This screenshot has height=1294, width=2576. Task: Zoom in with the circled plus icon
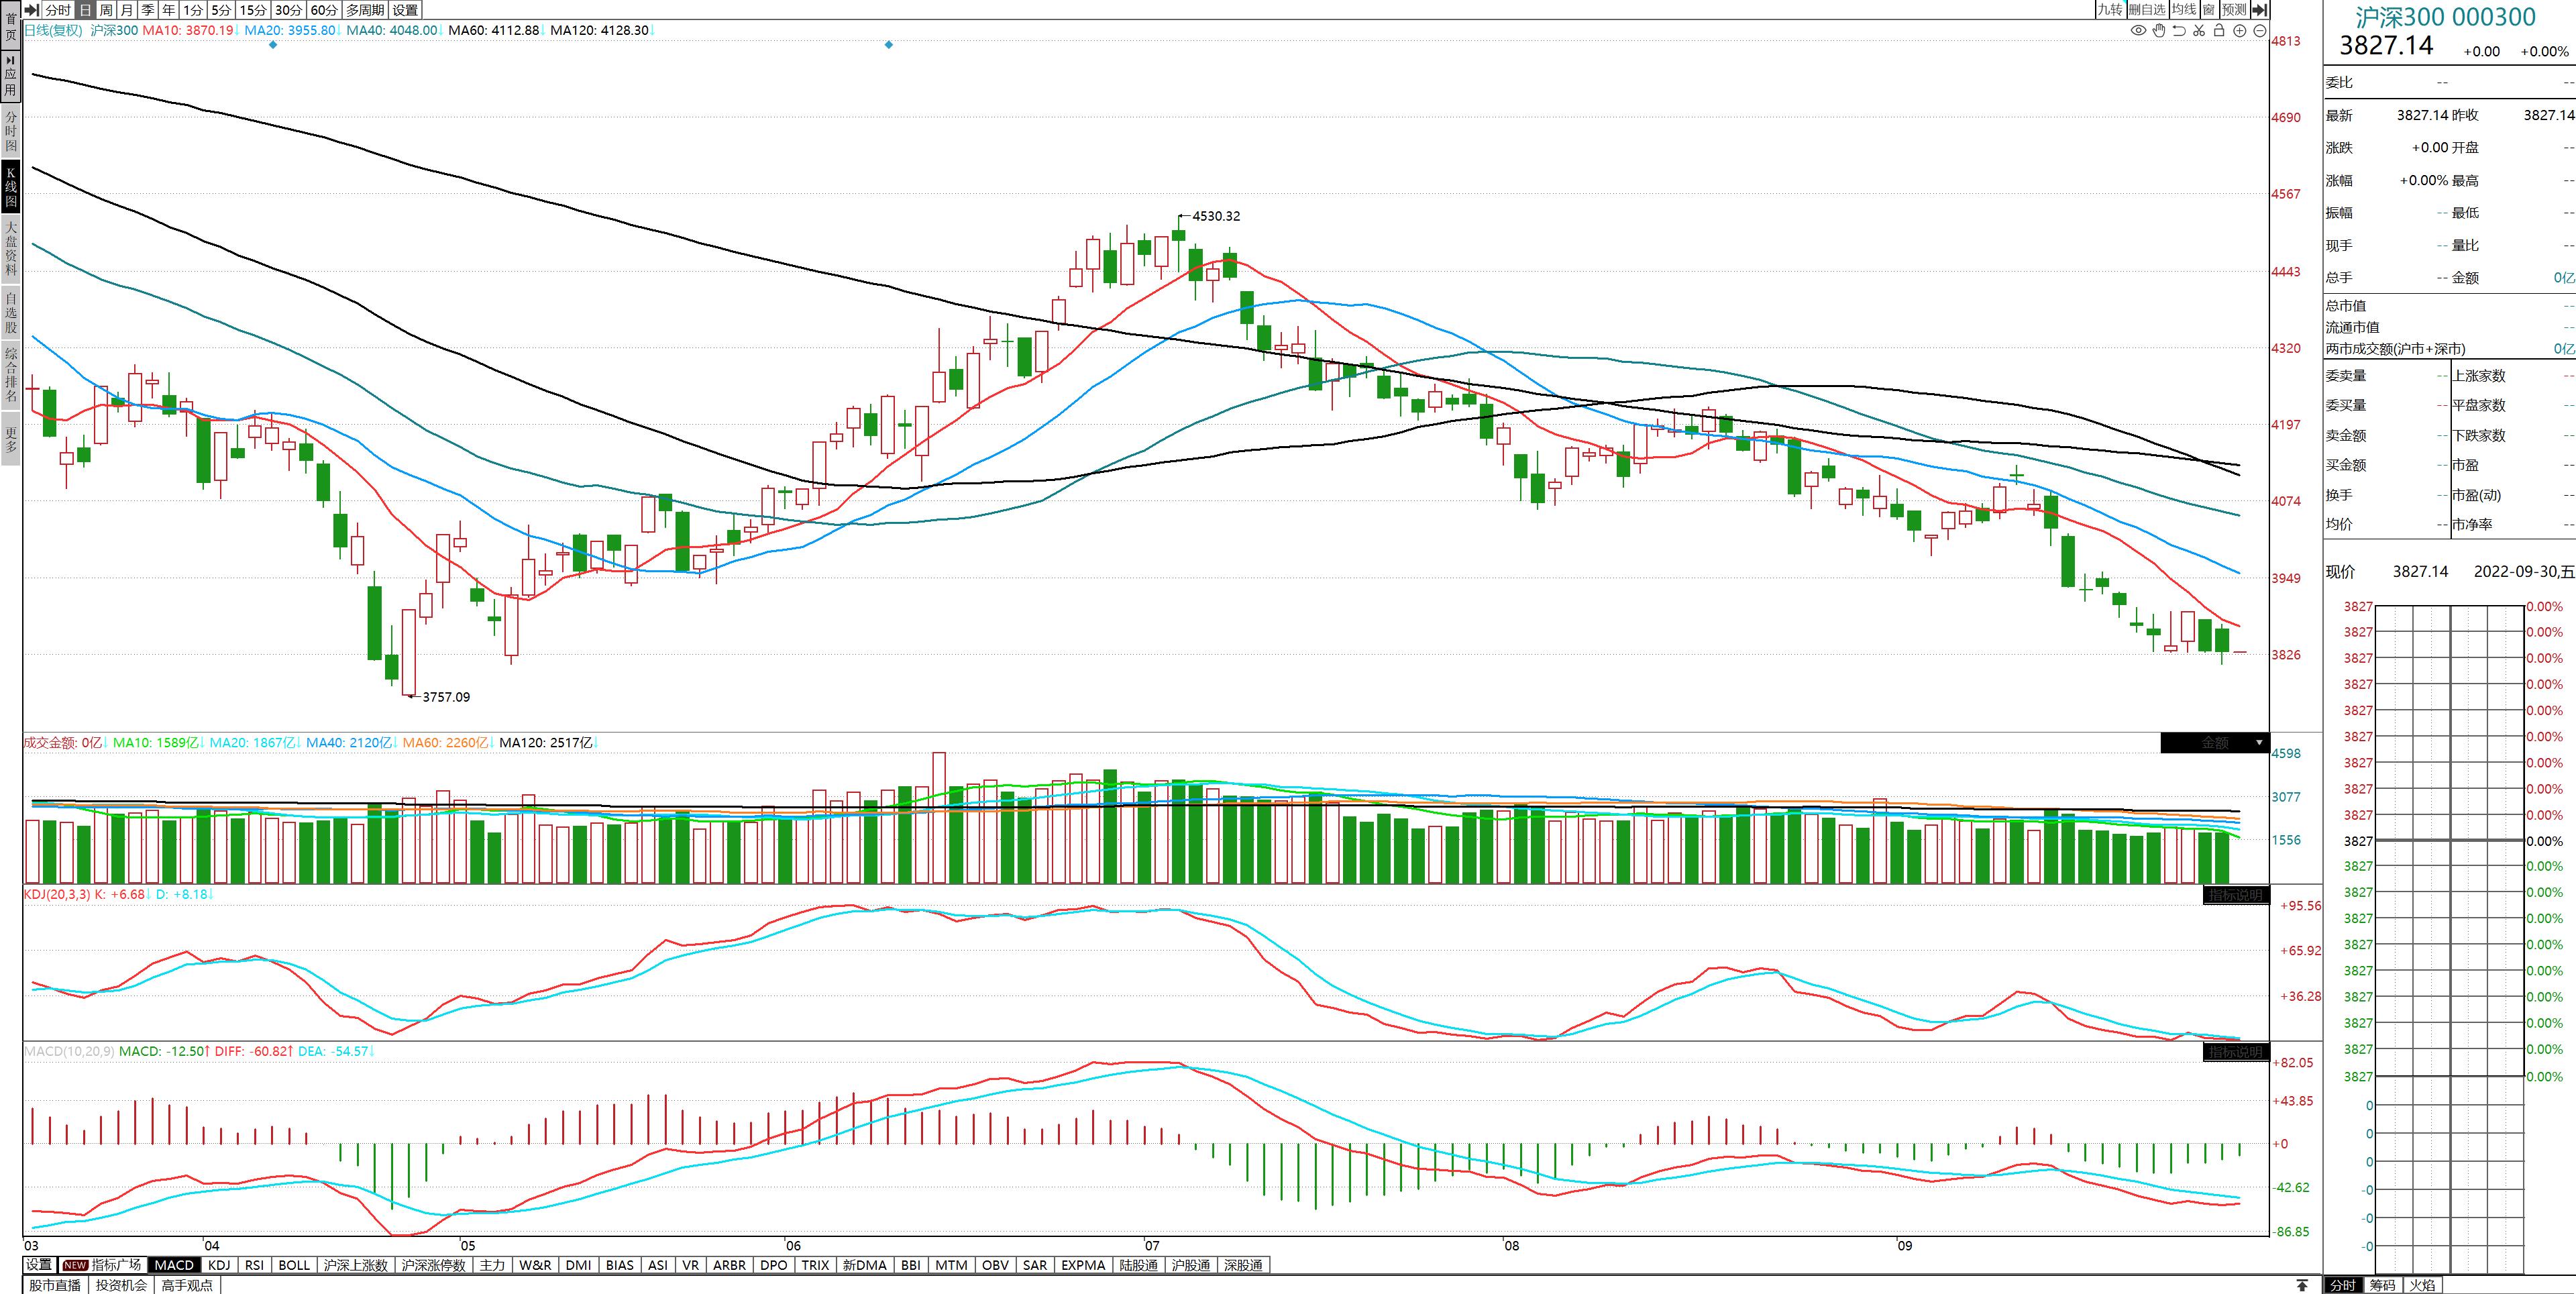pos(2240,31)
